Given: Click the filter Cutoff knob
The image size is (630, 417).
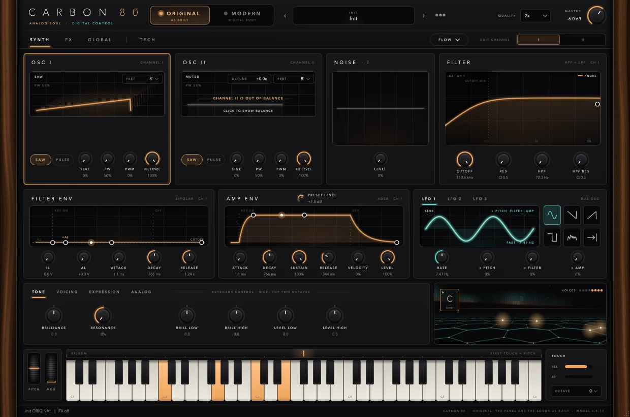Looking at the screenshot, I should click(x=464, y=159).
